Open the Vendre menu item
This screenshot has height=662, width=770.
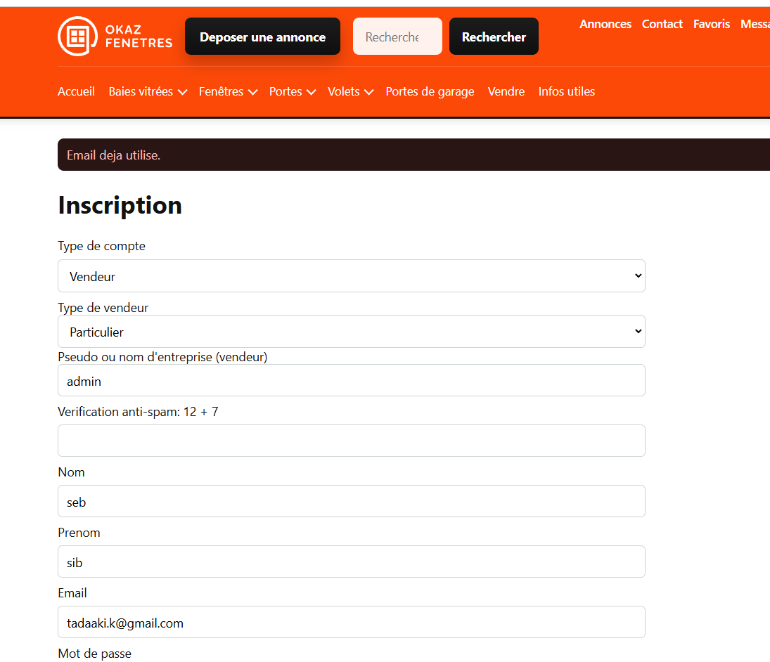[x=506, y=92]
